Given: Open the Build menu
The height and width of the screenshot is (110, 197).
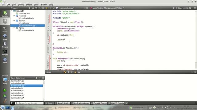Looking at the screenshot, I should pyautogui.click(x=14, y=5).
